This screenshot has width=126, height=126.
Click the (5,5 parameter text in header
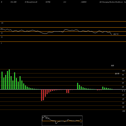click(x=65, y=2)
